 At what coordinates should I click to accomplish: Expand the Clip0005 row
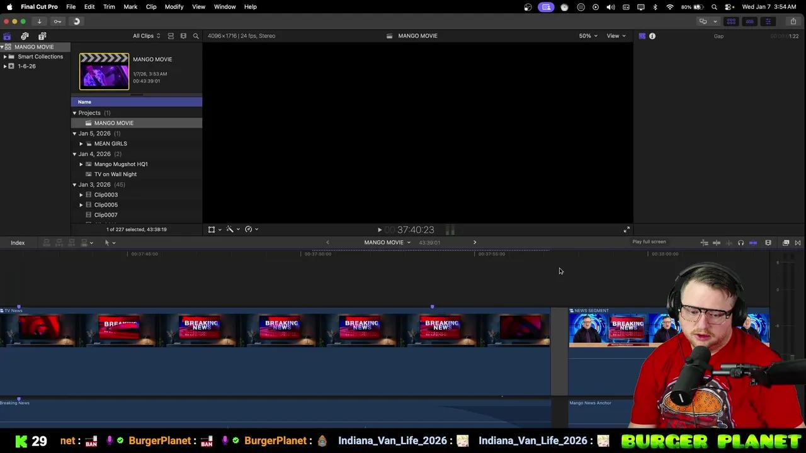[81, 205]
